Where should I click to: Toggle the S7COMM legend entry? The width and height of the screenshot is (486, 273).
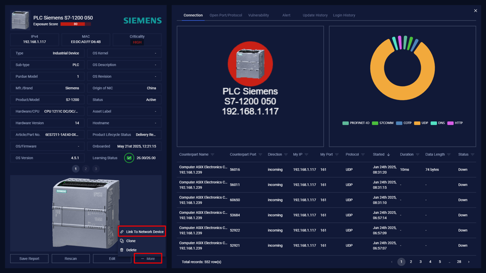[383, 123]
